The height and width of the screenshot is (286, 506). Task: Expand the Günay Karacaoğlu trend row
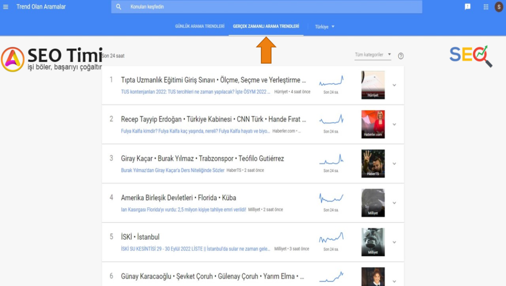[394, 281]
